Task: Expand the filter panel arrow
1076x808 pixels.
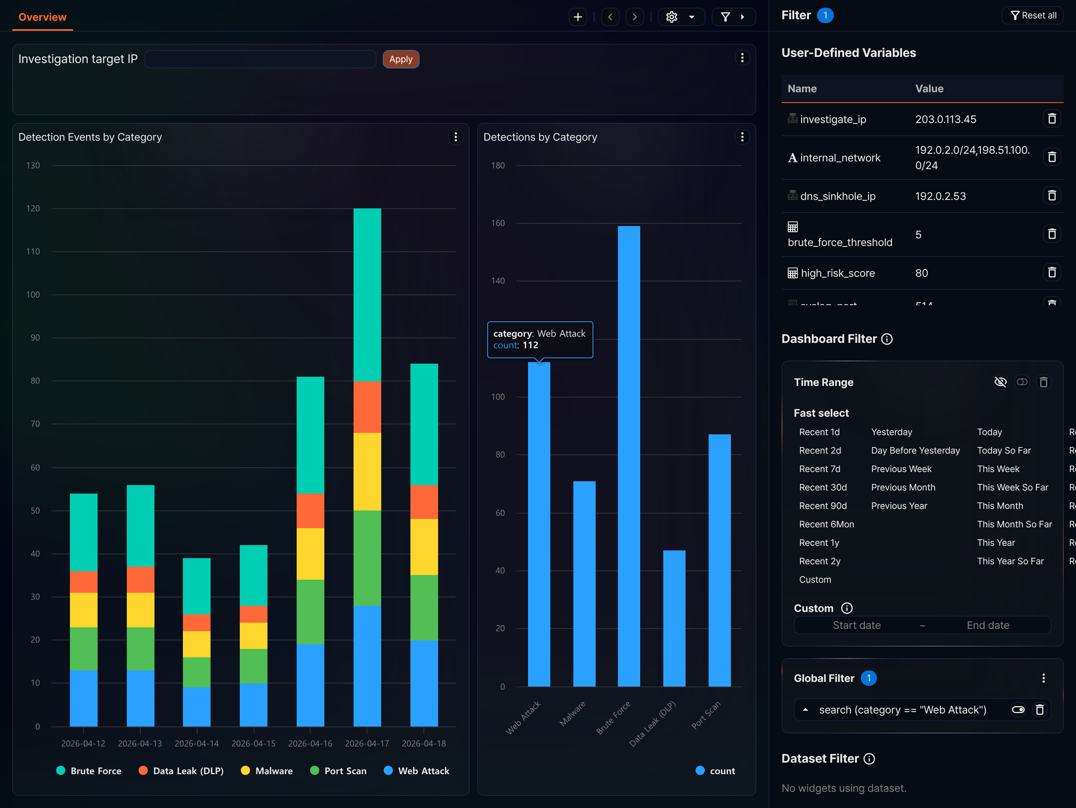Action: [742, 17]
